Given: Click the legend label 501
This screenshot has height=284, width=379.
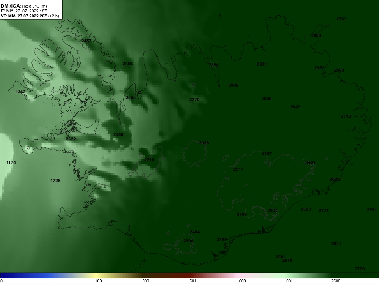Looking at the screenshot, I should pos(193,281).
